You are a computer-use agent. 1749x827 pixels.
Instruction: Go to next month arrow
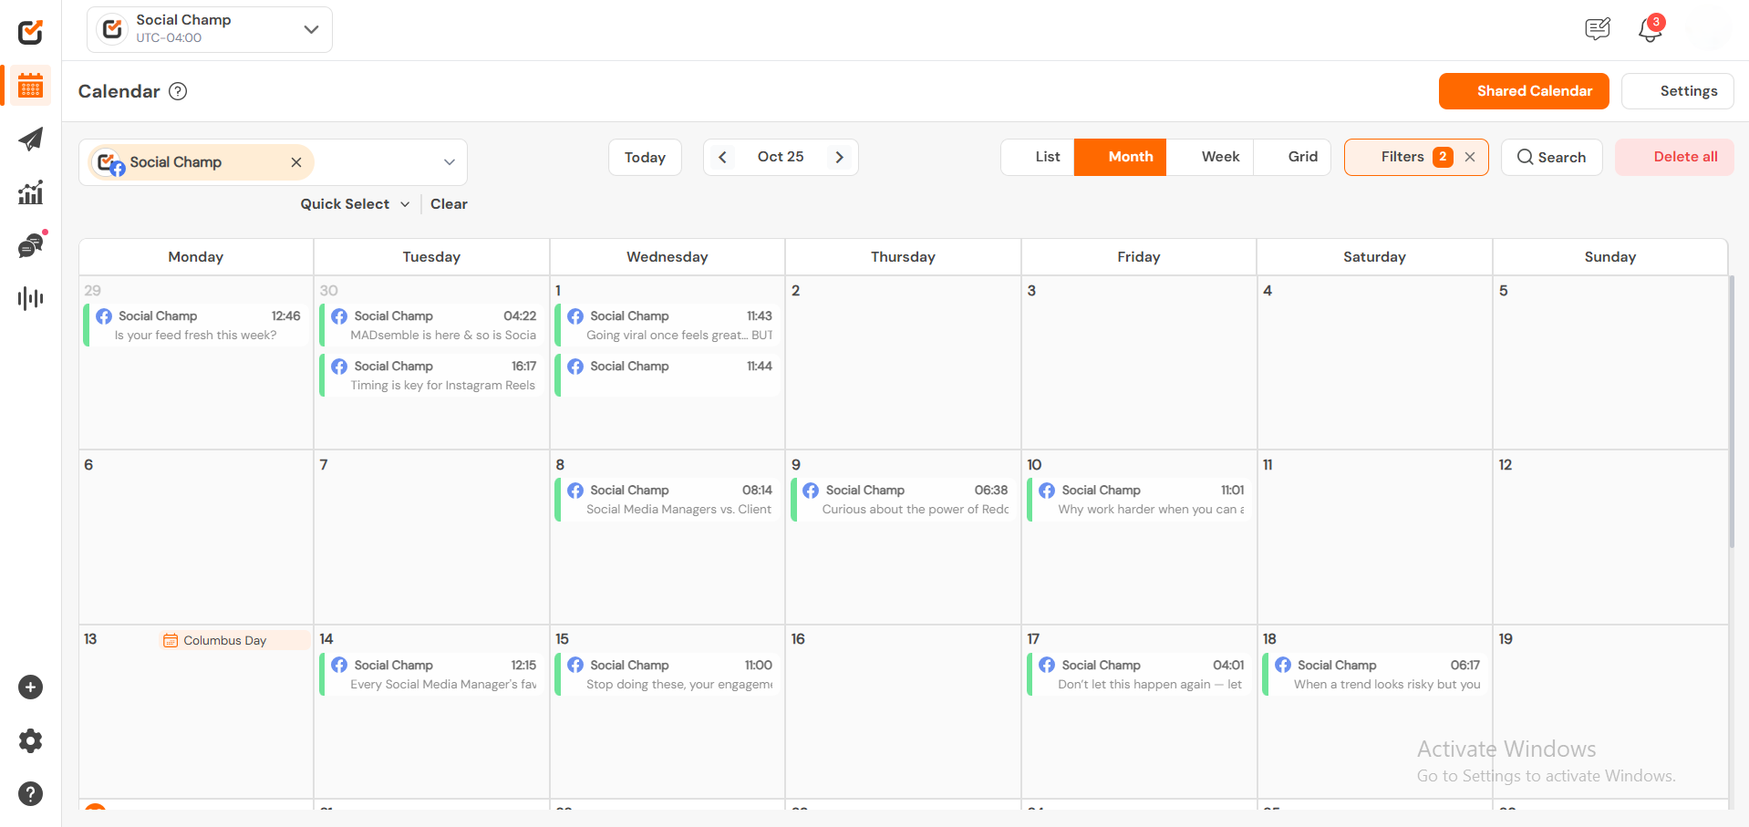click(839, 157)
